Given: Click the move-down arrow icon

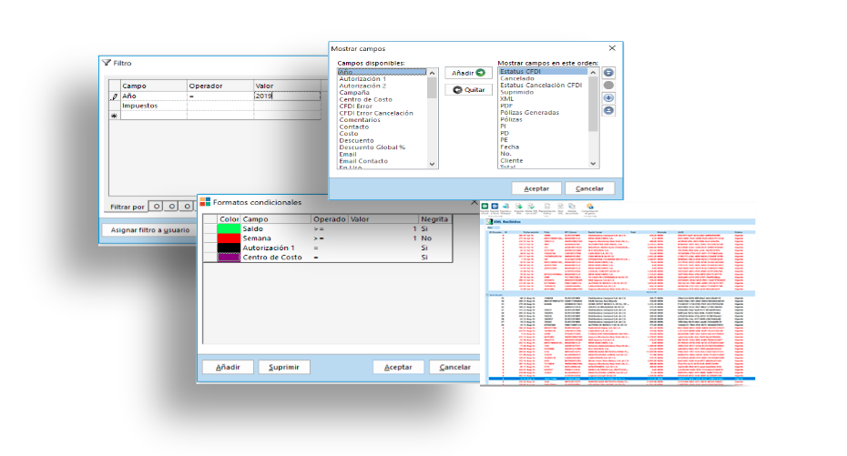Looking at the screenshot, I should click(x=608, y=97).
